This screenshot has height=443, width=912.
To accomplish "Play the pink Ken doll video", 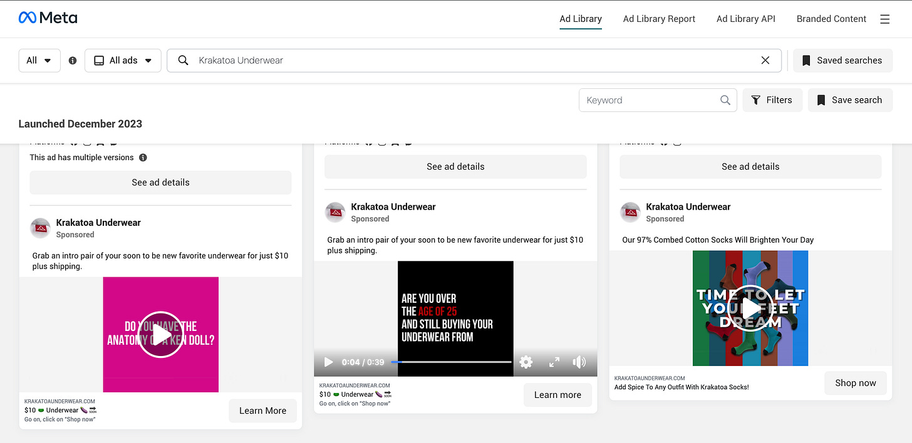I will pos(161,335).
